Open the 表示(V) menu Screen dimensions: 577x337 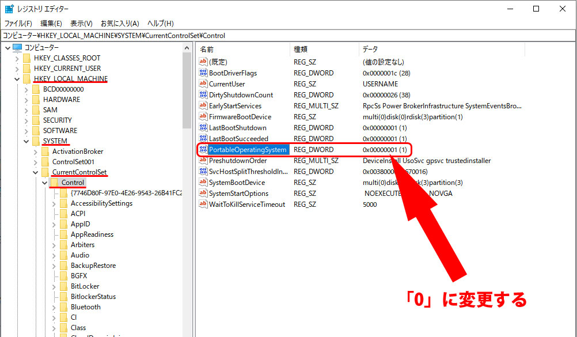[81, 23]
